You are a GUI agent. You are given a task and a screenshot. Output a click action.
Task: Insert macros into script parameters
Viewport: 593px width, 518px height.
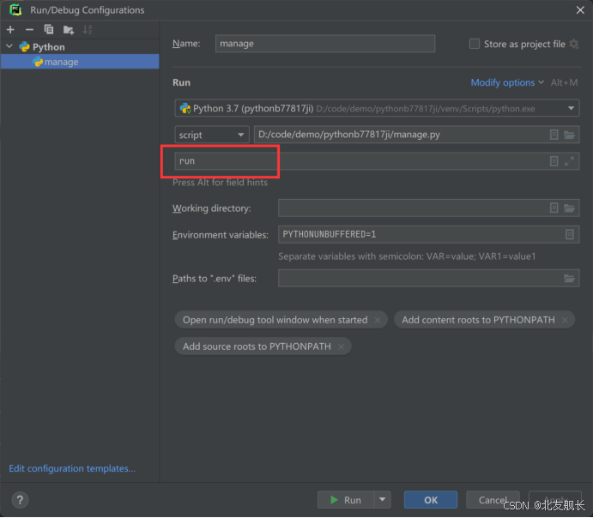coord(554,161)
